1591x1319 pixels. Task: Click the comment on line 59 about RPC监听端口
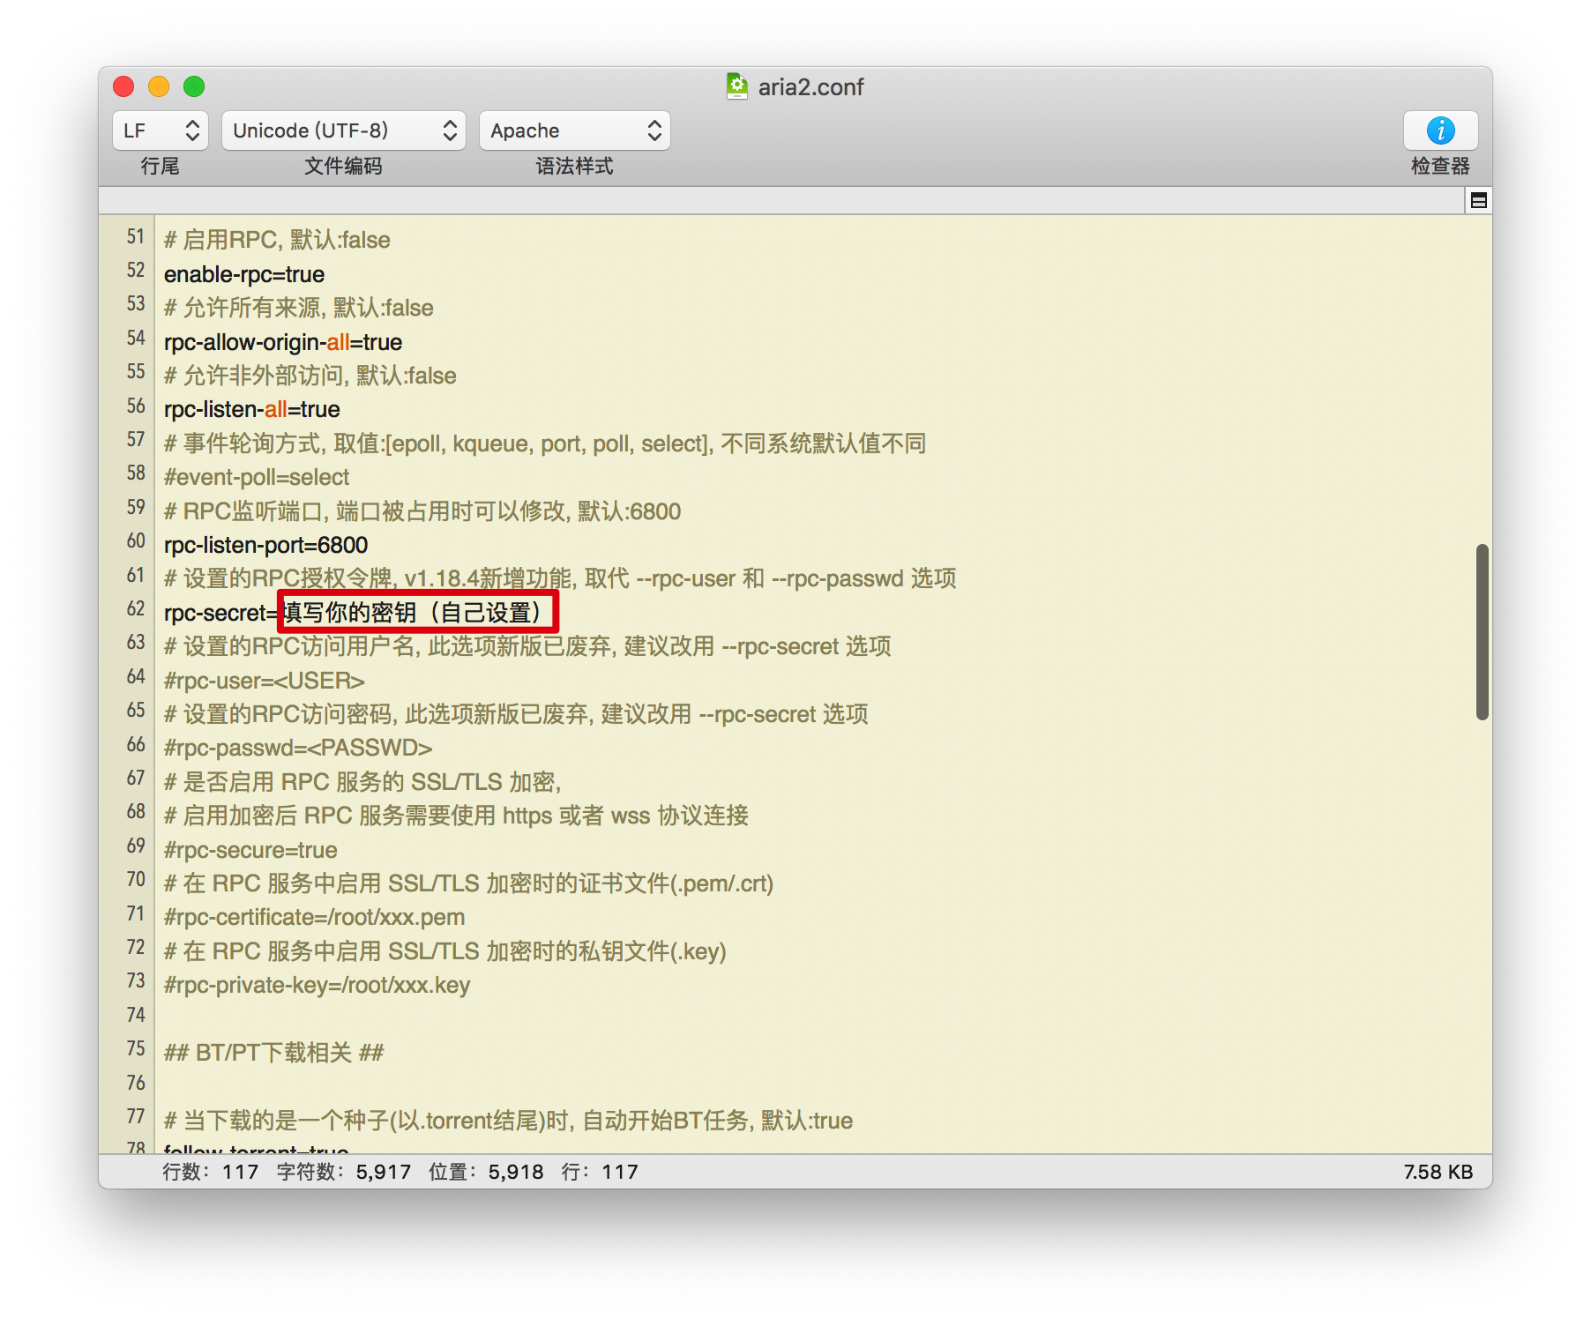(422, 511)
